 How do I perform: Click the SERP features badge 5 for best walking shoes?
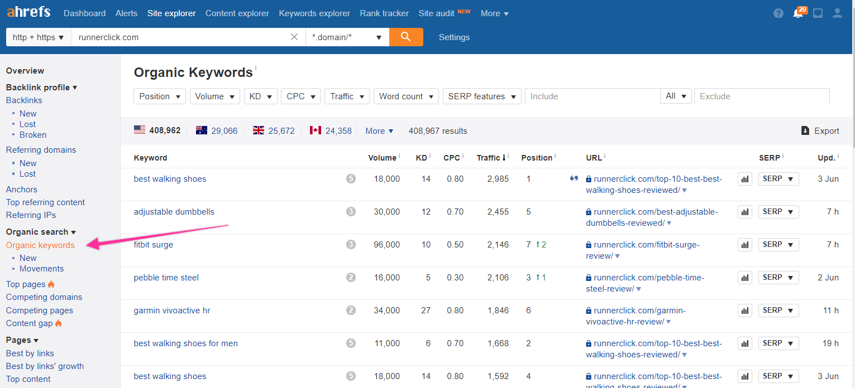351,179
